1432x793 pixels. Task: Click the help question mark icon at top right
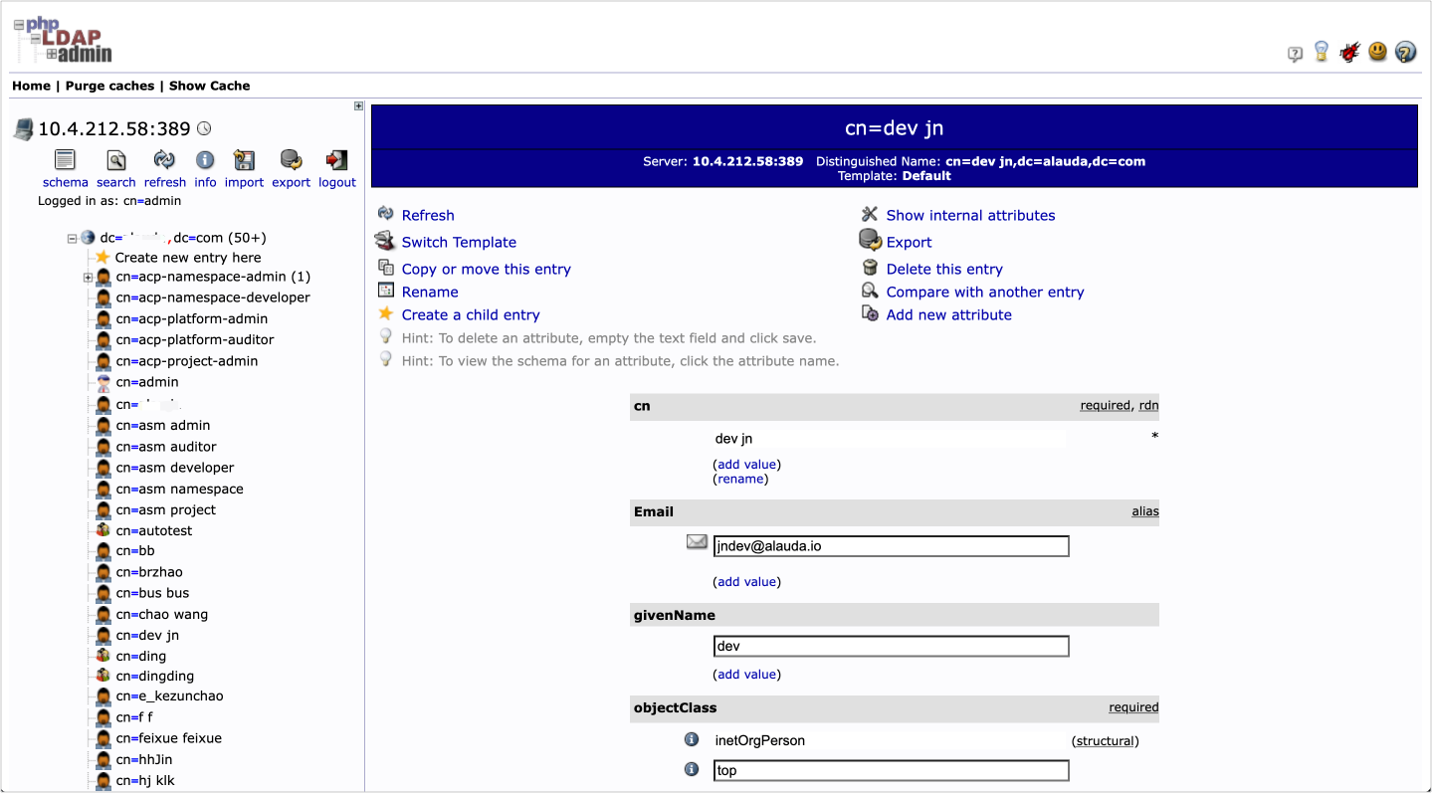(x=1405, y=52)
